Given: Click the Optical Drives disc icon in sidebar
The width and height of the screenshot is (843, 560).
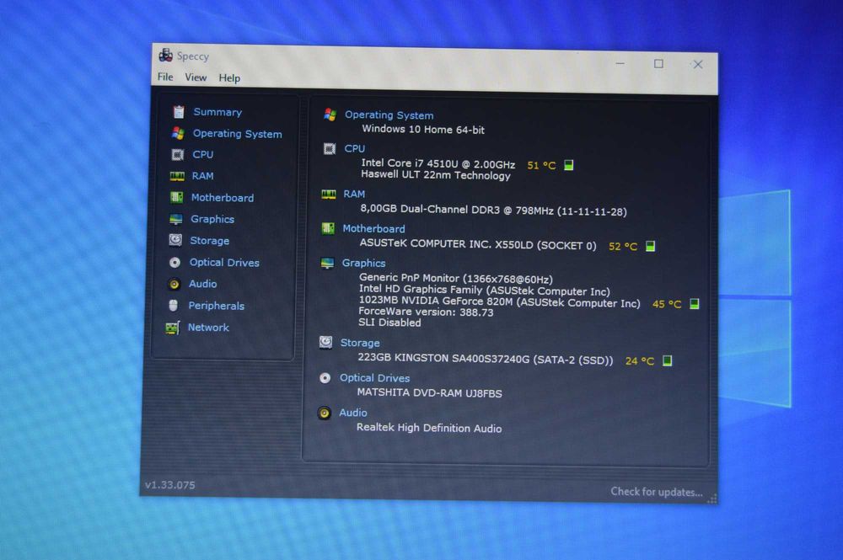Looking at the screenshot, I should [175, 263].
